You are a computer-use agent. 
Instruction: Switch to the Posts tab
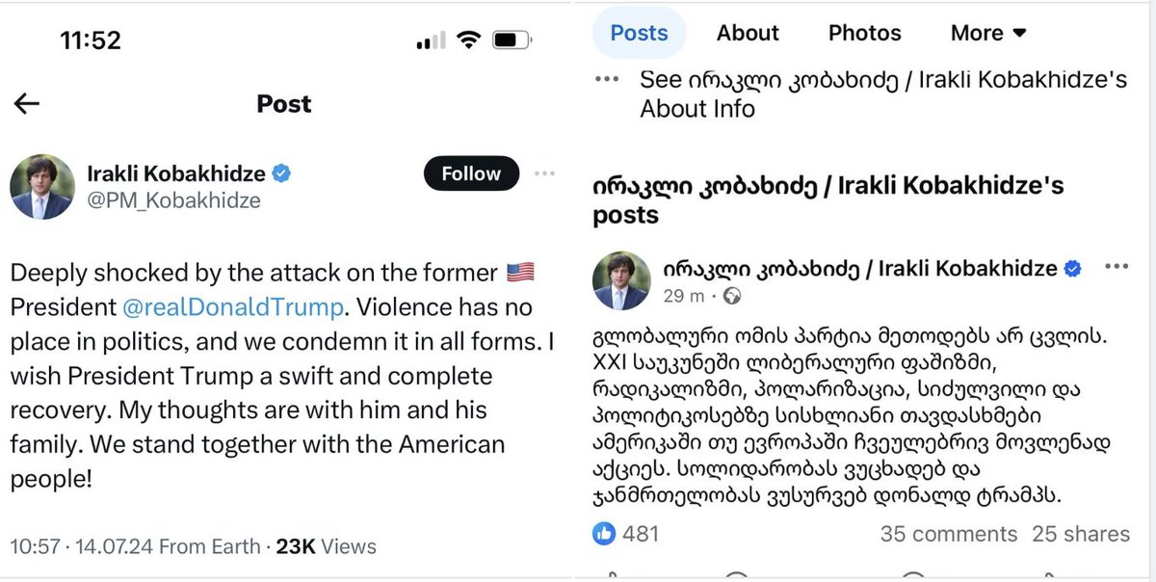[x=639, y=33]
